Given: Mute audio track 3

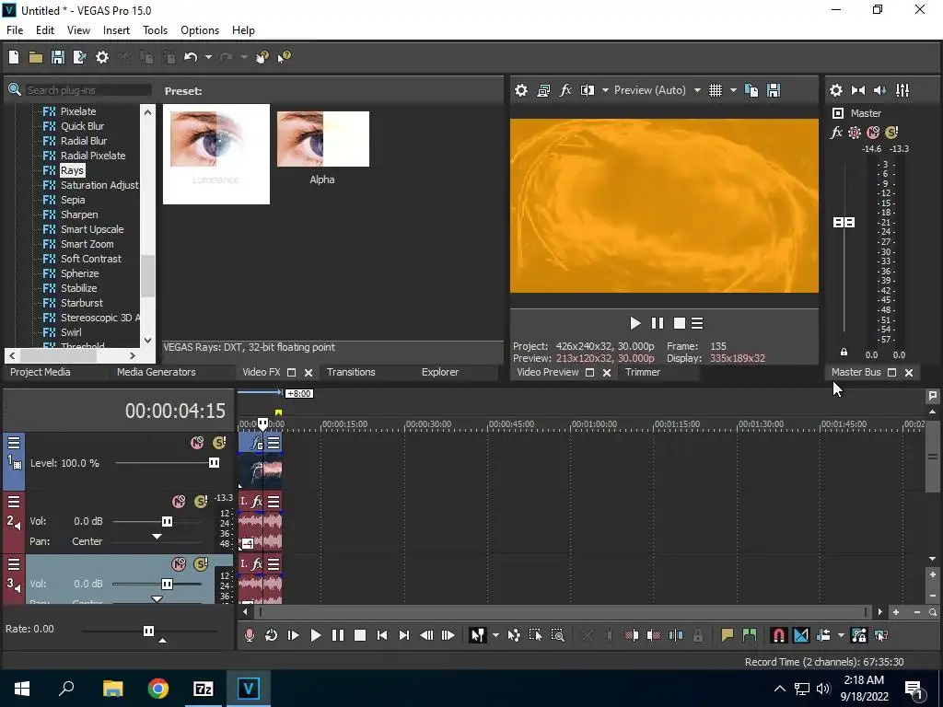Looking at the screenshot, I should (179, 564).
